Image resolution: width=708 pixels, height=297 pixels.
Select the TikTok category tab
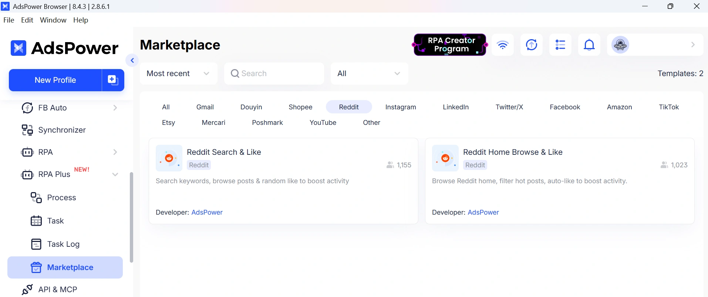pyautogui.click(x=669, y=107)
